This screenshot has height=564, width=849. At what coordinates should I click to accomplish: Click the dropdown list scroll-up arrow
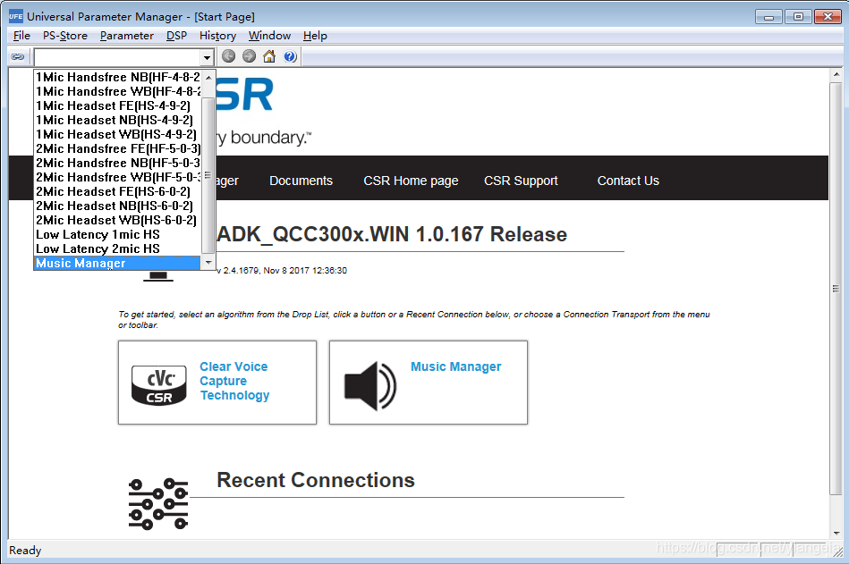pos(208,78)
